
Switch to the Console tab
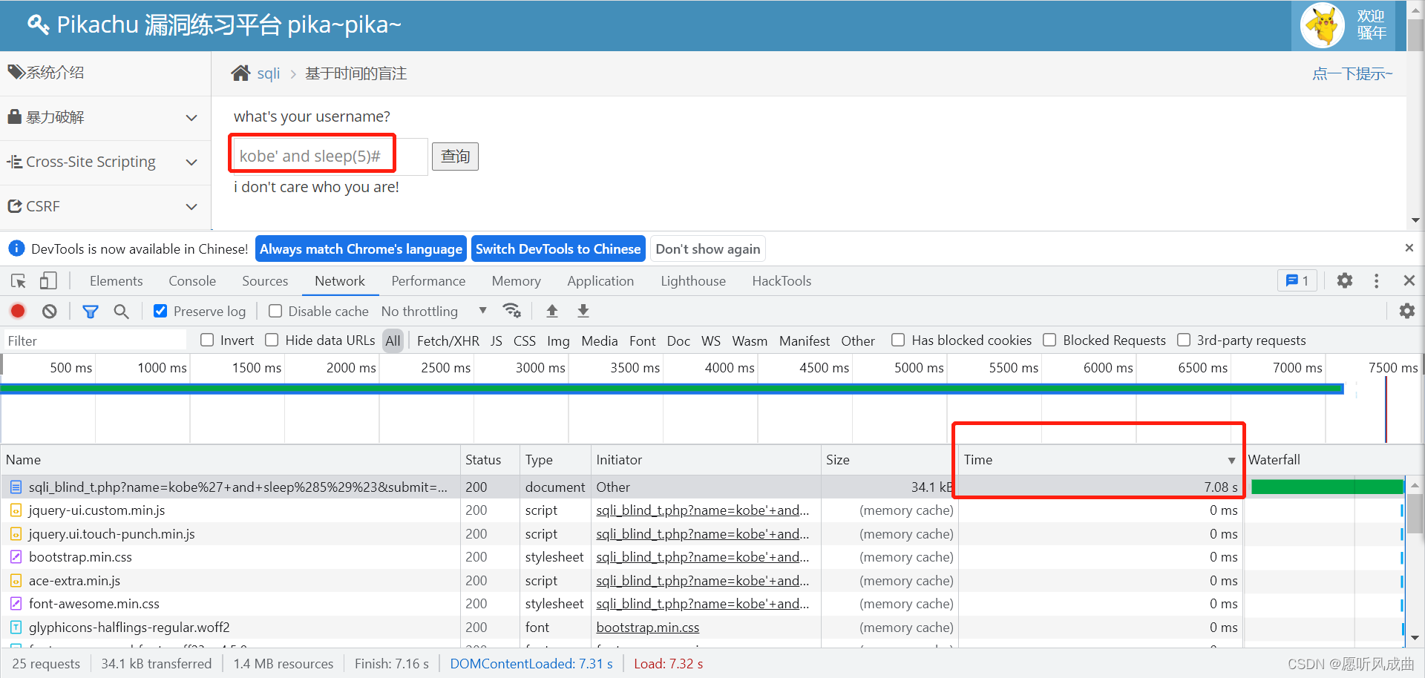tap(192, 281)
